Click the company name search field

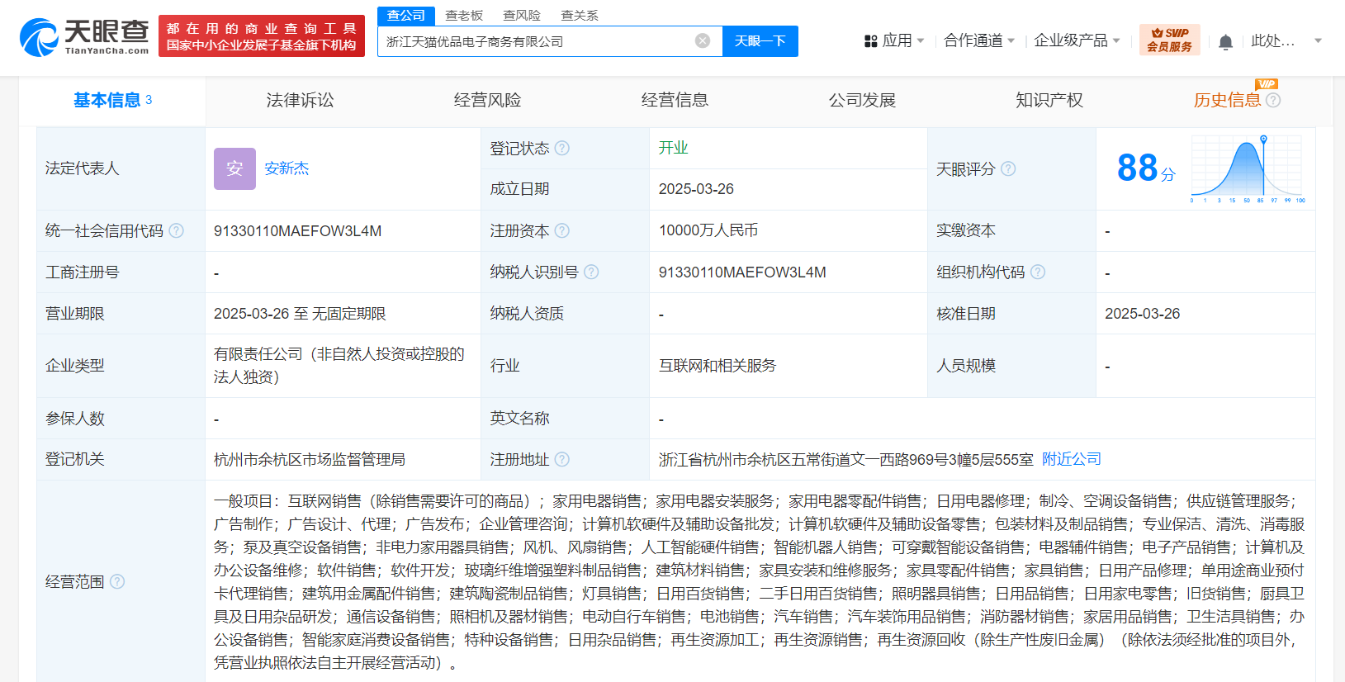(x=537, y=41)
